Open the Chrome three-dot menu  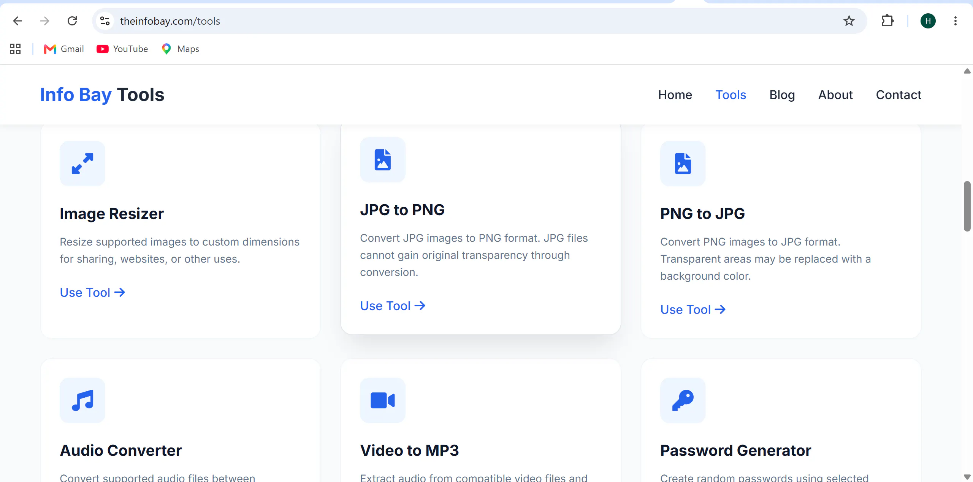click(955, 21)
